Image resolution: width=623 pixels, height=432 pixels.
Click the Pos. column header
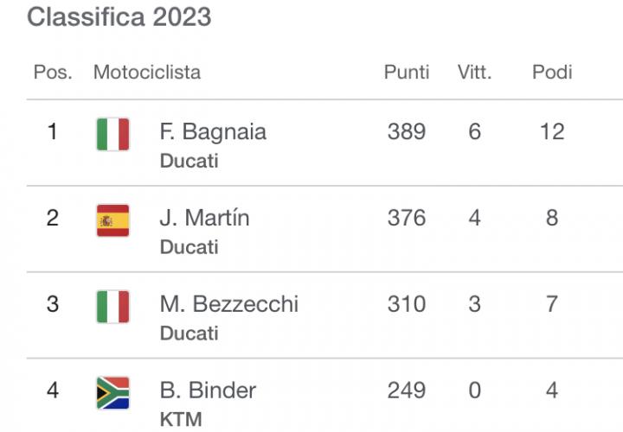coord(53,72)
